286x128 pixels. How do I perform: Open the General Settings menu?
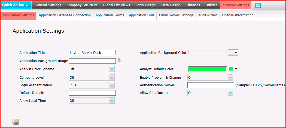[x=48, y=5]
